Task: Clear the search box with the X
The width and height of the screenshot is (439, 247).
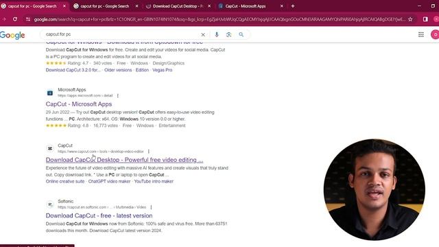Action: tap(203, 34)
